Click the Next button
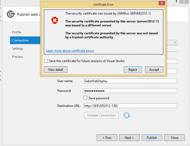 (x=129, y=138)
